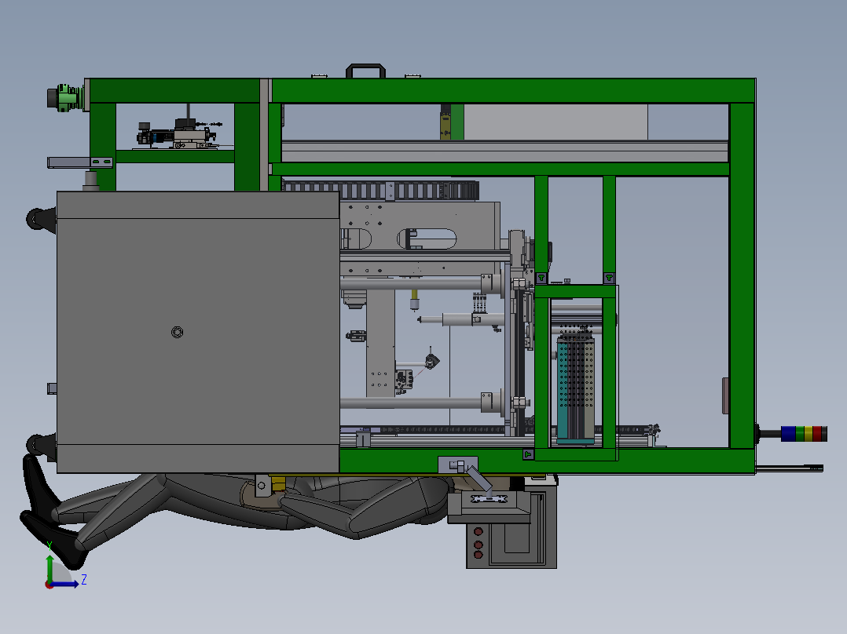Select the large grey enclosure cabinet
The width and height of the screenshot is (847, 634).
click(198, 332)
